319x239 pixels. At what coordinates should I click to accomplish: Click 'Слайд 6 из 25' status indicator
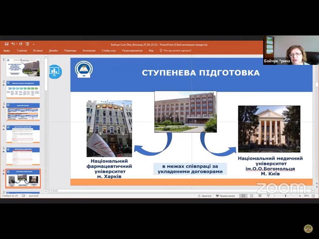point(10,196)
